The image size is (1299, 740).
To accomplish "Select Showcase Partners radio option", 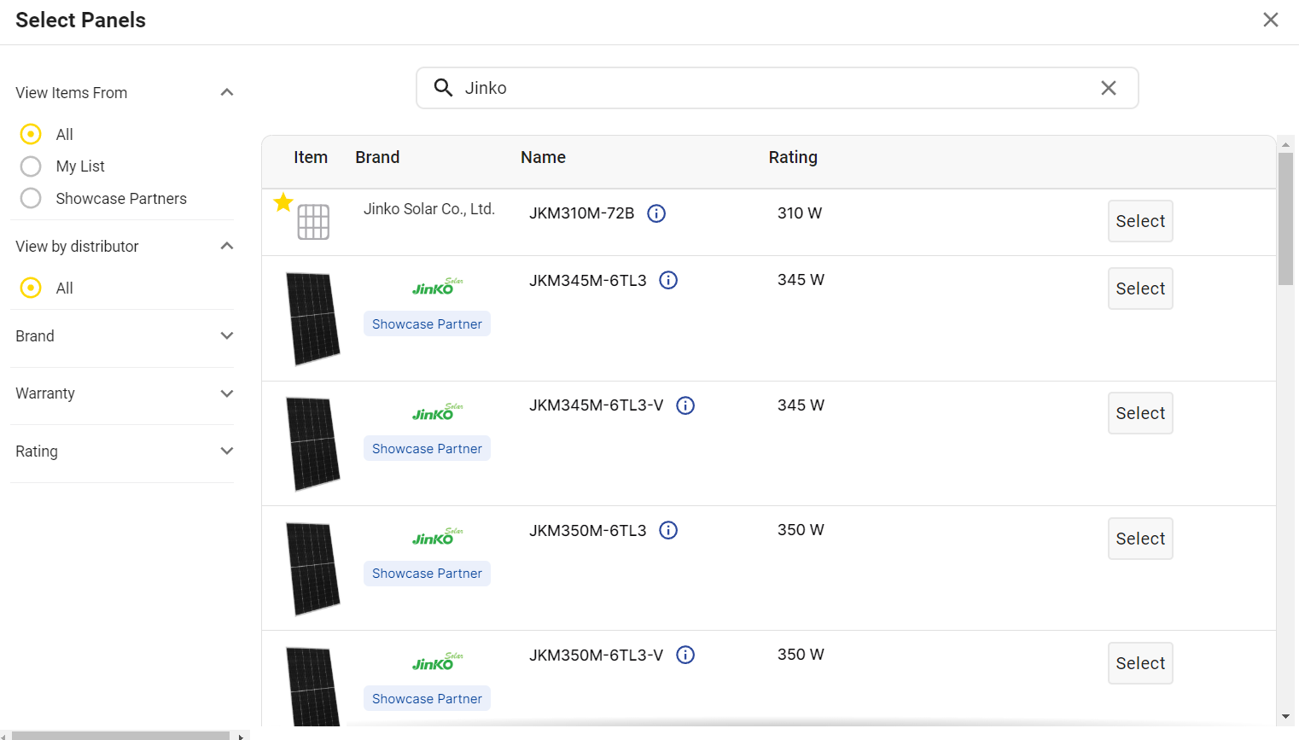I will 31,198.
